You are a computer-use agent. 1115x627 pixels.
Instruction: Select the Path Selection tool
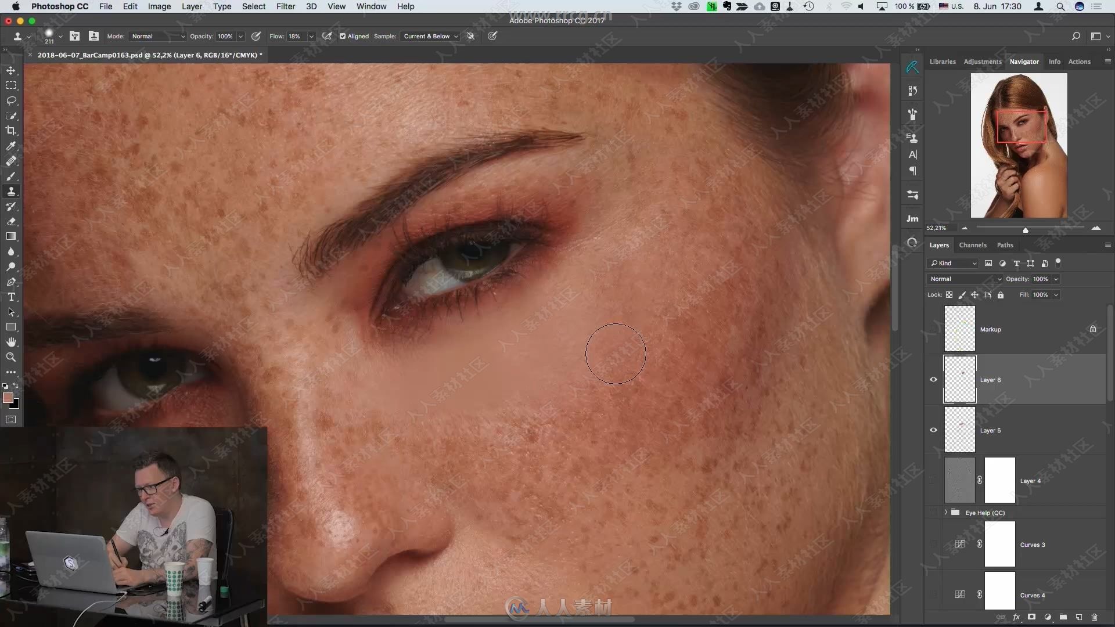[x=11, y=312]
